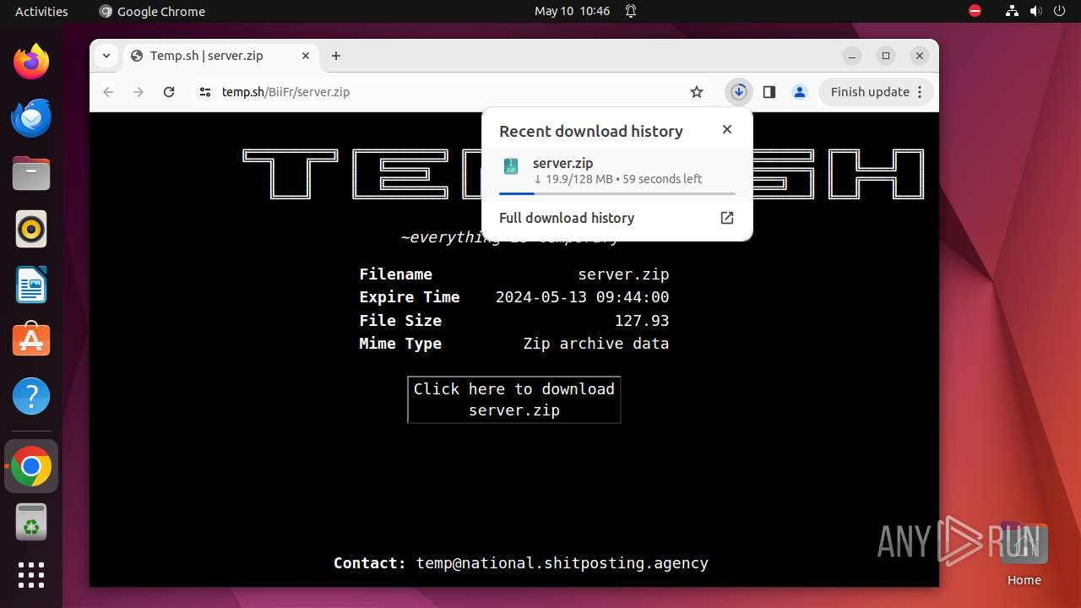Open the Chrome side panel
This screenshot has width=1081, height=608.
click(769, 92)
